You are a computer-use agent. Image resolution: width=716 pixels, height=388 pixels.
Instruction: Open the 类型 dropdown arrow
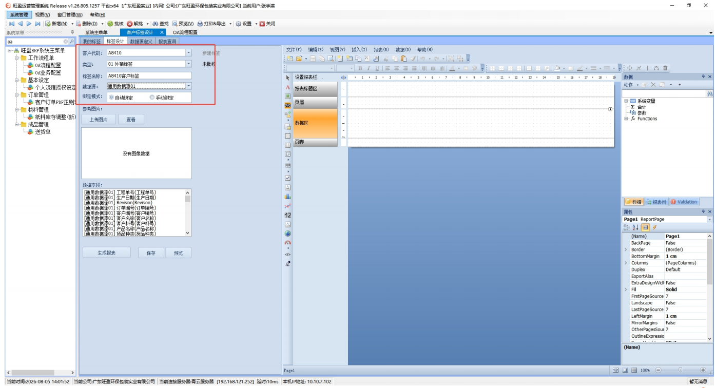tap(188, 64)
